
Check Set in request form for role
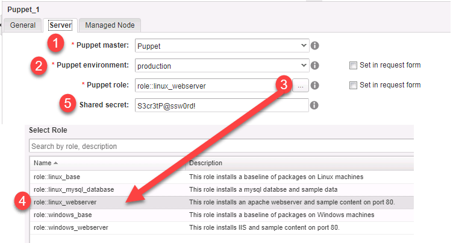coord(353,86)
